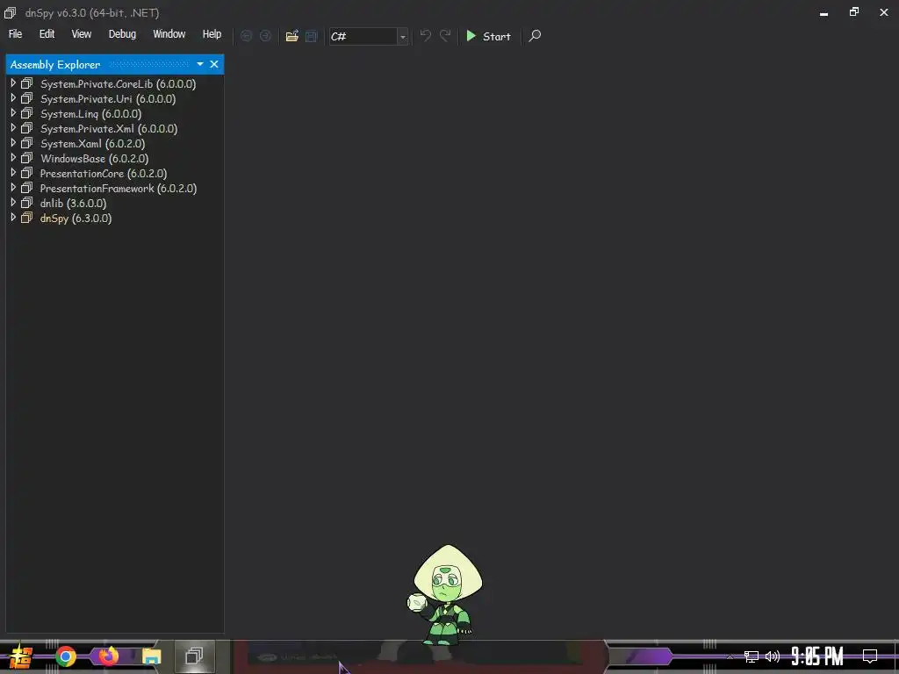Click the Navigate Forward arrow icon
The width and height of the screenshot is (899, 674).
[x=265, y=36]
